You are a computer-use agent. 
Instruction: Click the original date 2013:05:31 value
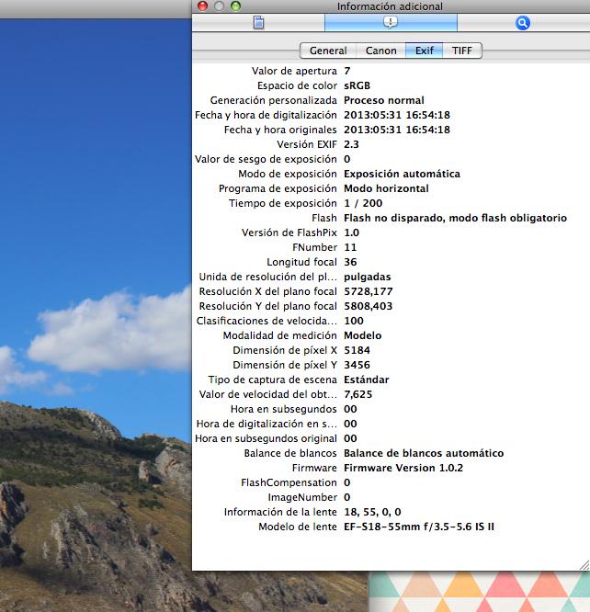point(396,130)
